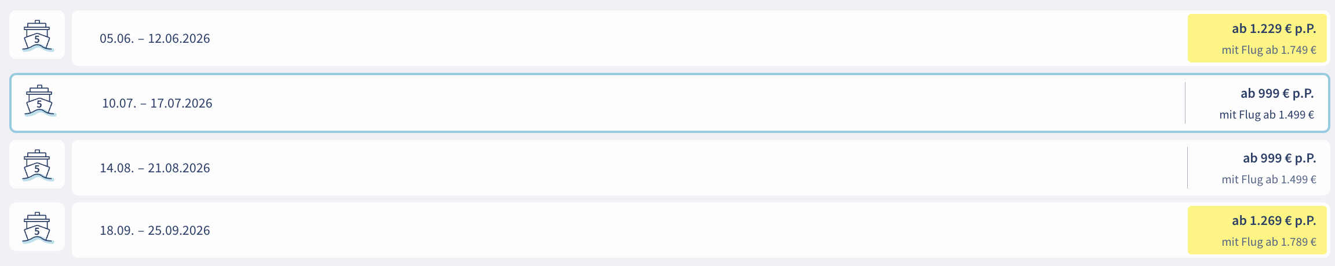Open mit Flug ab 1.499 € for August
The height and width of the screenshot is (266, 1335).
pyautogui.click(x=1268, y=180)
